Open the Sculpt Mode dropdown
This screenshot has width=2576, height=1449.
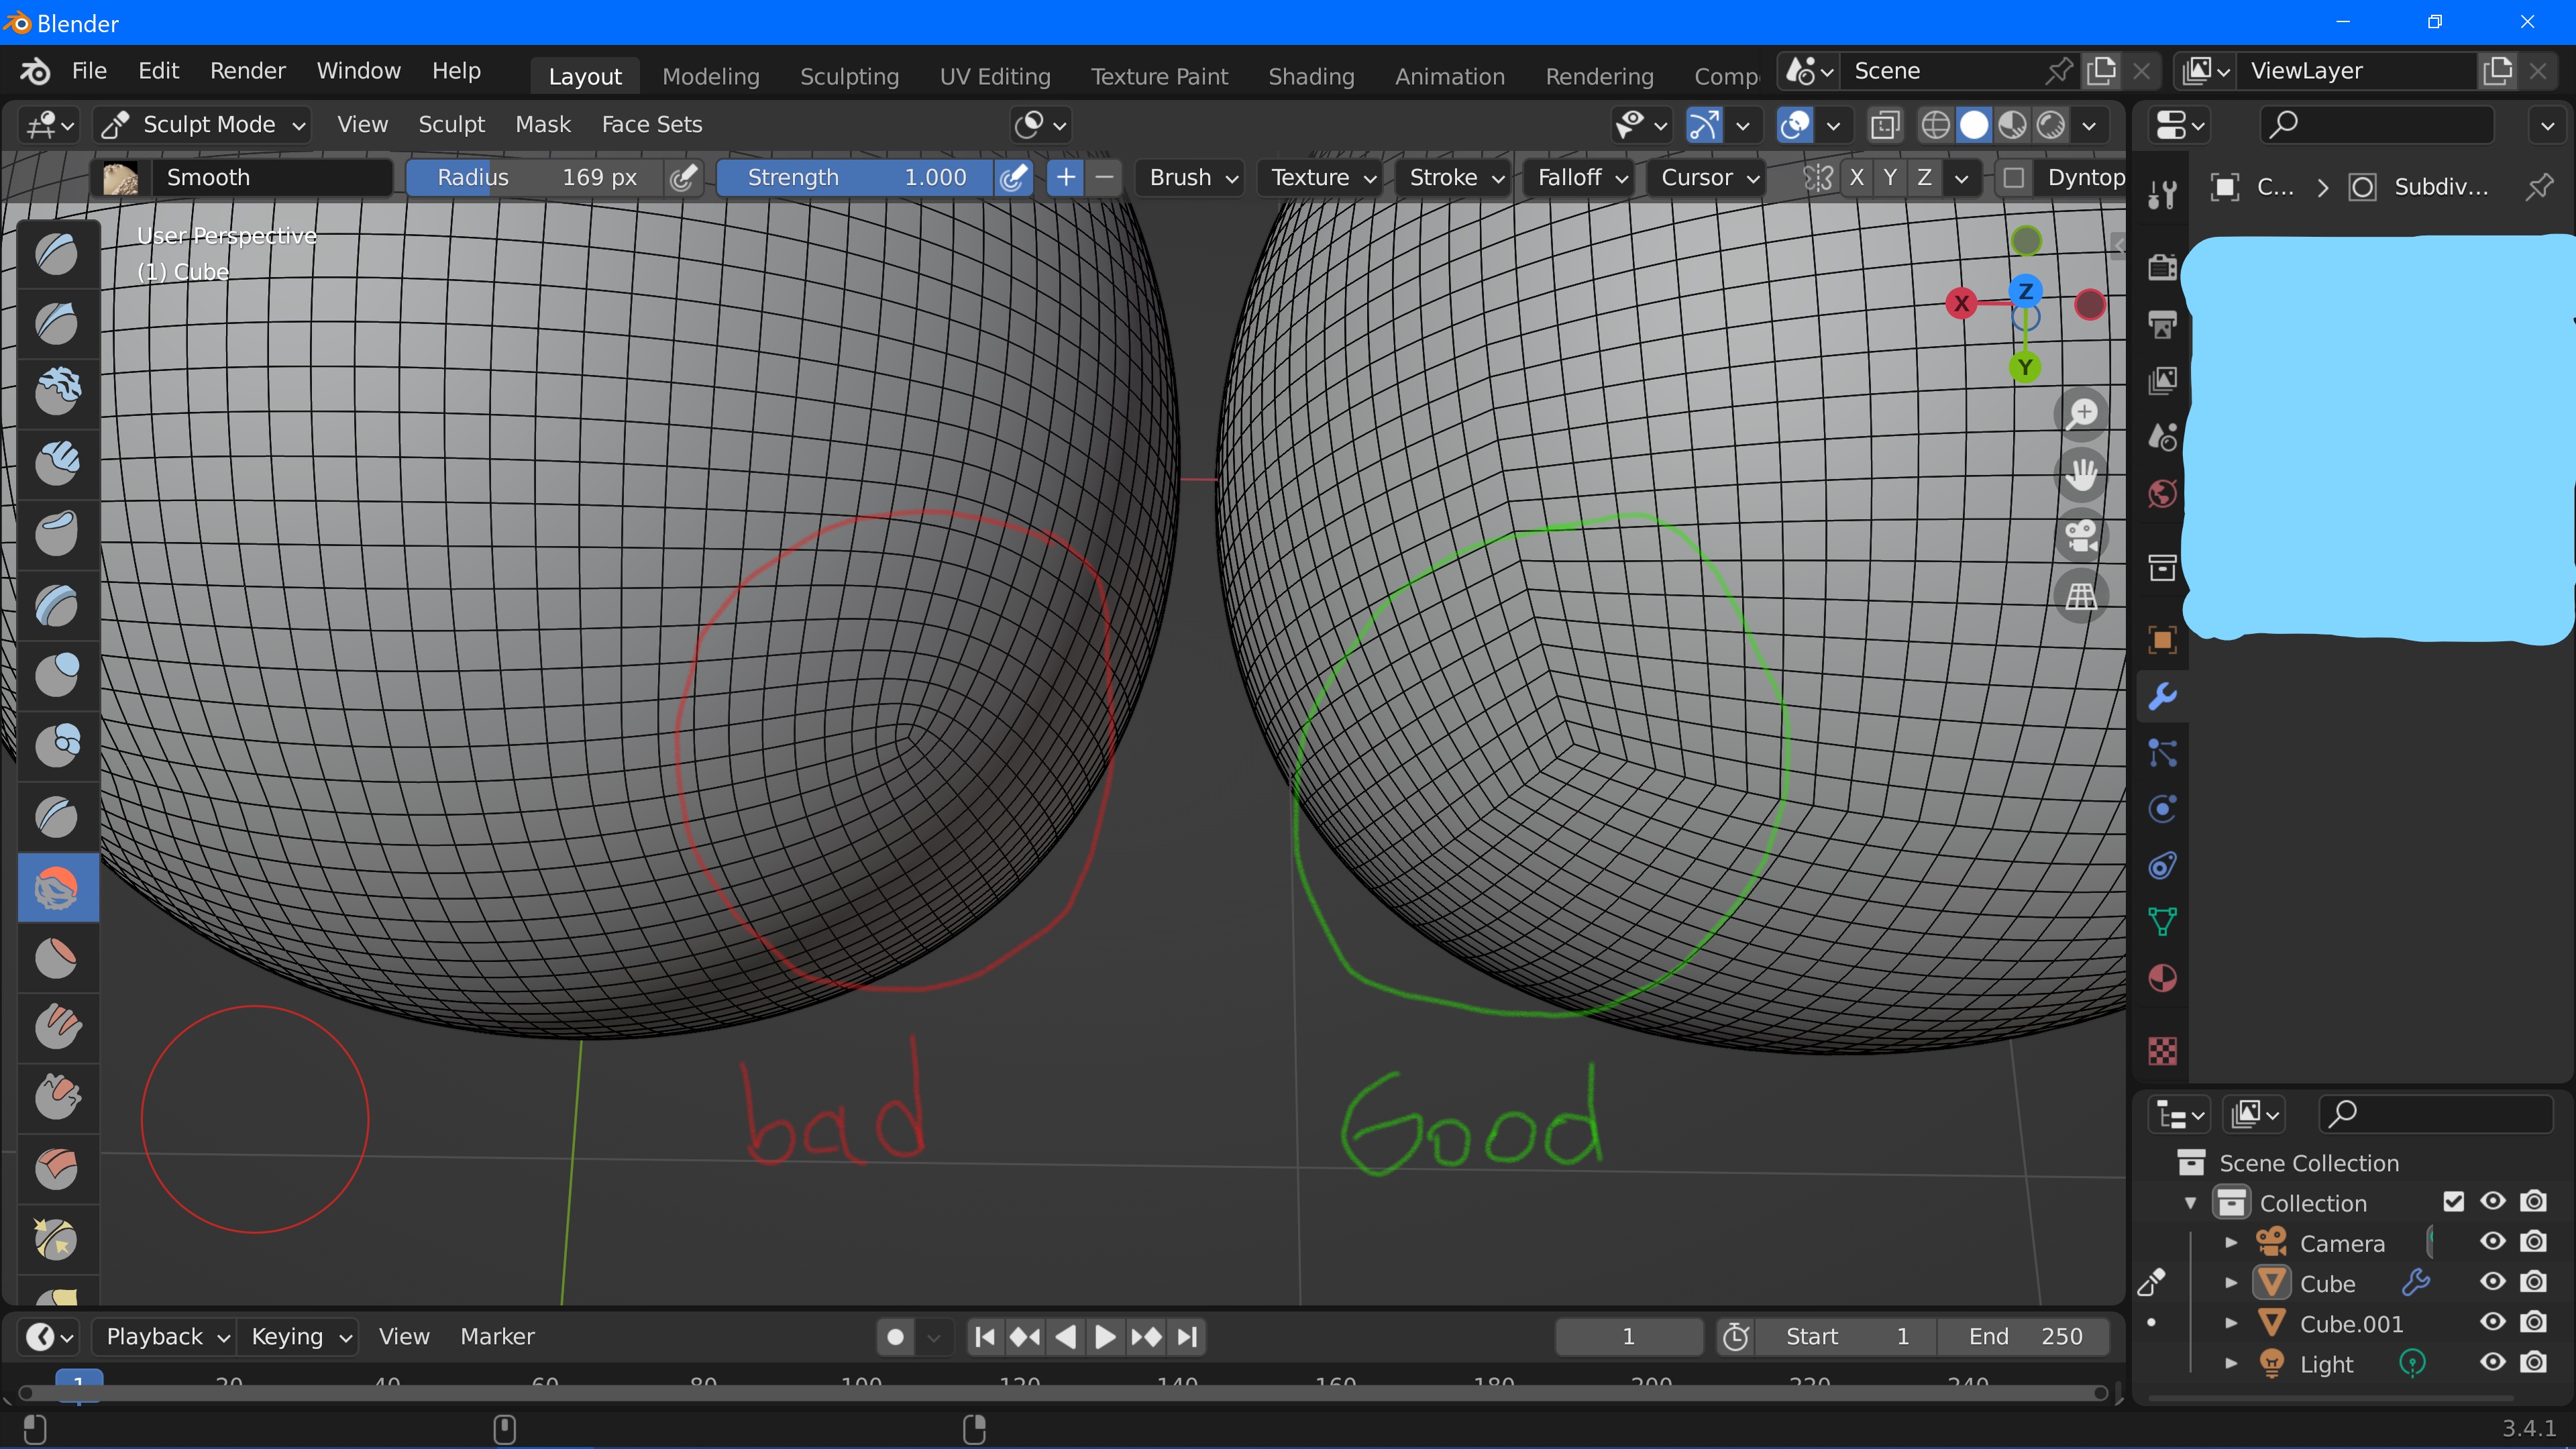click(x=203, y=125)
